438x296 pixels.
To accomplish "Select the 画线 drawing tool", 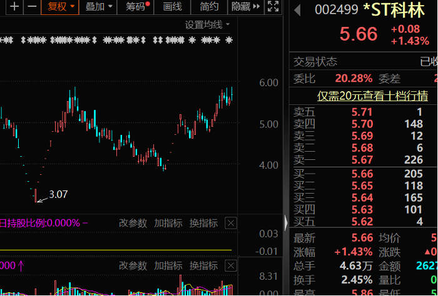I will pos(172,7).
